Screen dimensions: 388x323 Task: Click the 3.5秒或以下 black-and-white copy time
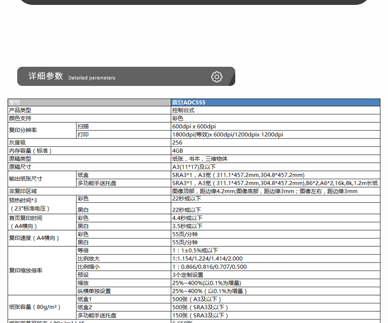[x=187, y=226]
